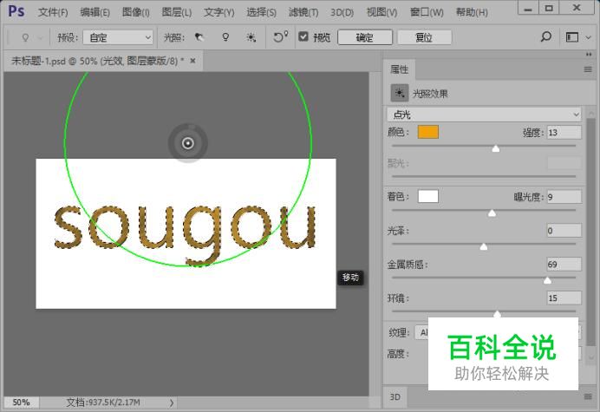Viewport: 600px width, 412px height.
Task: Expand the tool preset picker arrow
Action: click(41, 37)
